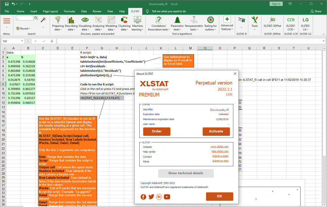Close the About XLSTAT dialog
327x207 pixels.
(235, 74)
